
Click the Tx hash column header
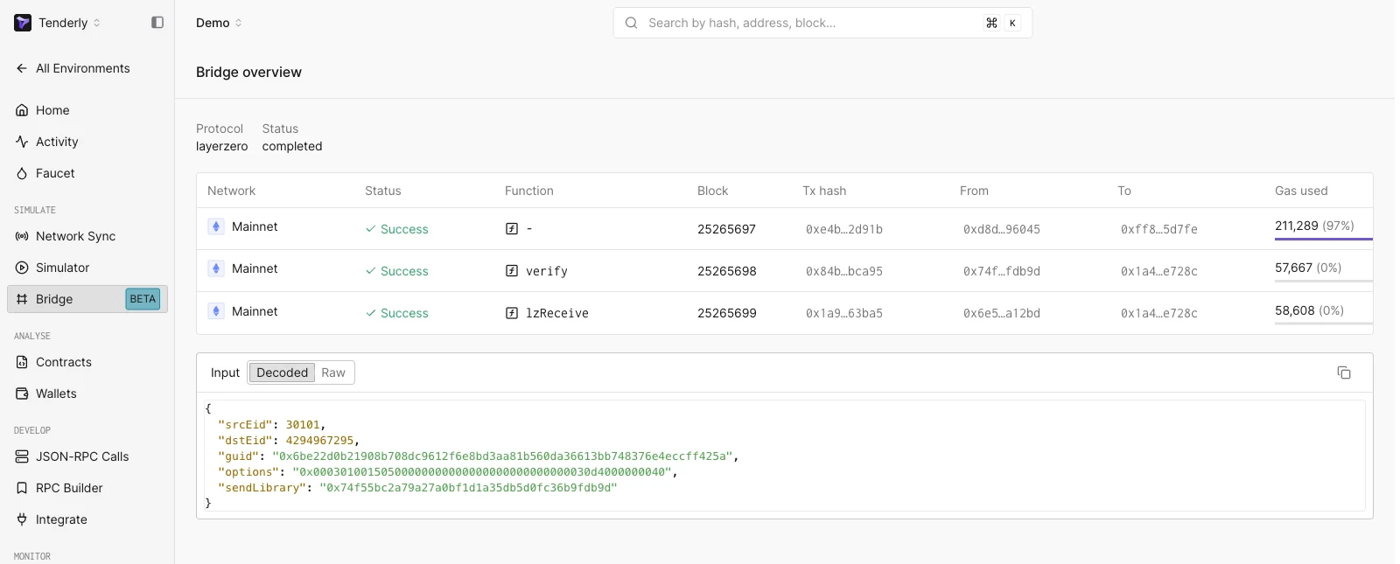(x=824, y=191)
